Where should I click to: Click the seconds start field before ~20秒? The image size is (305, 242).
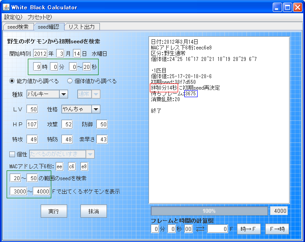(73, 67)
